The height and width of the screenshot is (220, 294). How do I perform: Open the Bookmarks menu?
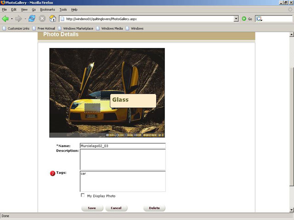pyautogui.click(x=47, y=10)
